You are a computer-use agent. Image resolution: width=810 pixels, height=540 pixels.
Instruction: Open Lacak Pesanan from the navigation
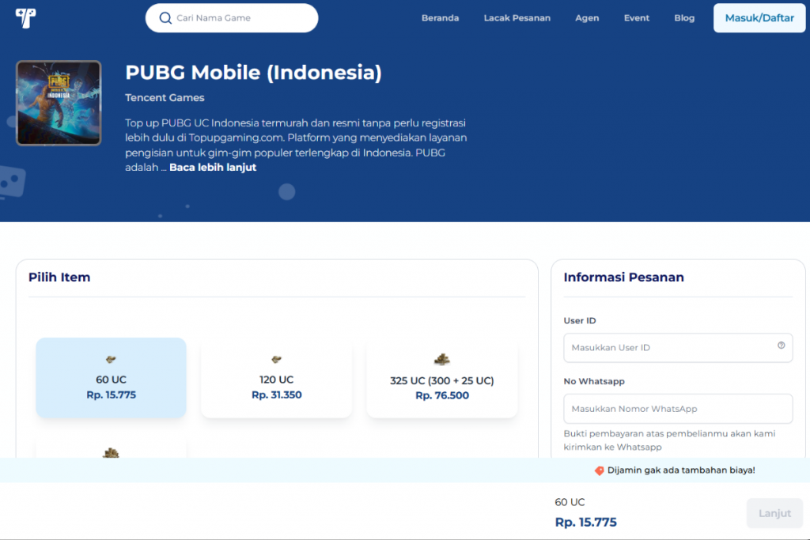tap(517, 18)
